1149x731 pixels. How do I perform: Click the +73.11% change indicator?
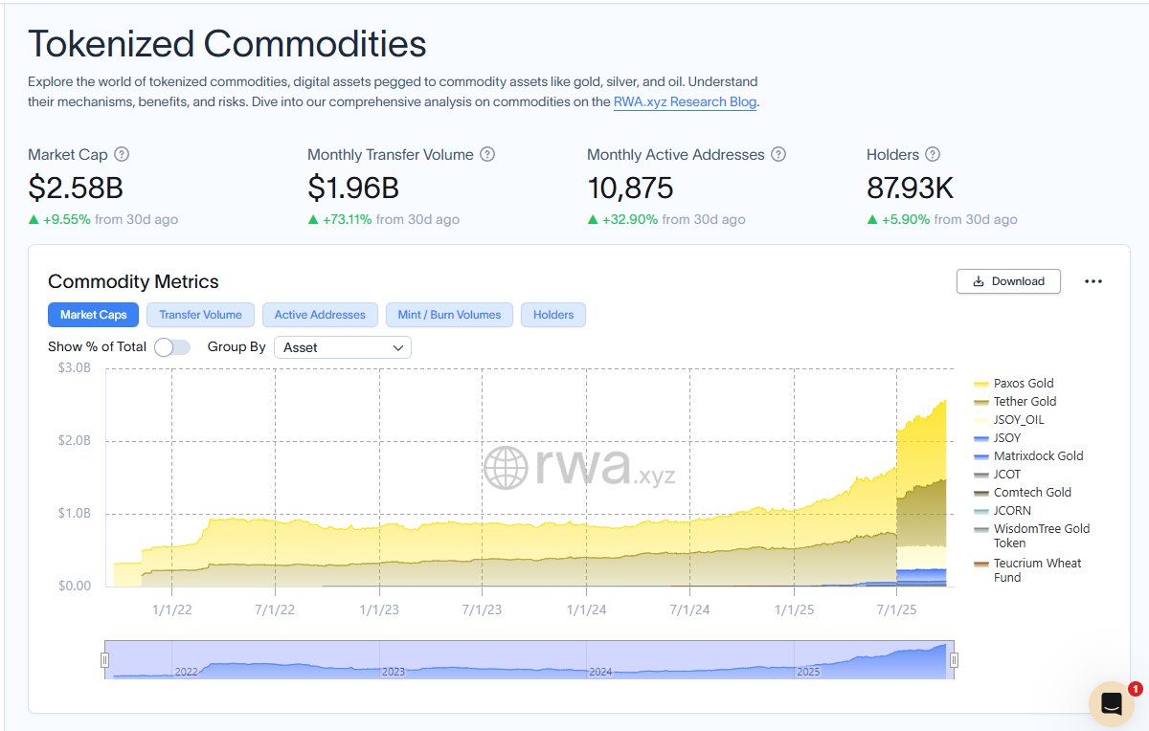pyautogui.click(x=340, y=219)
